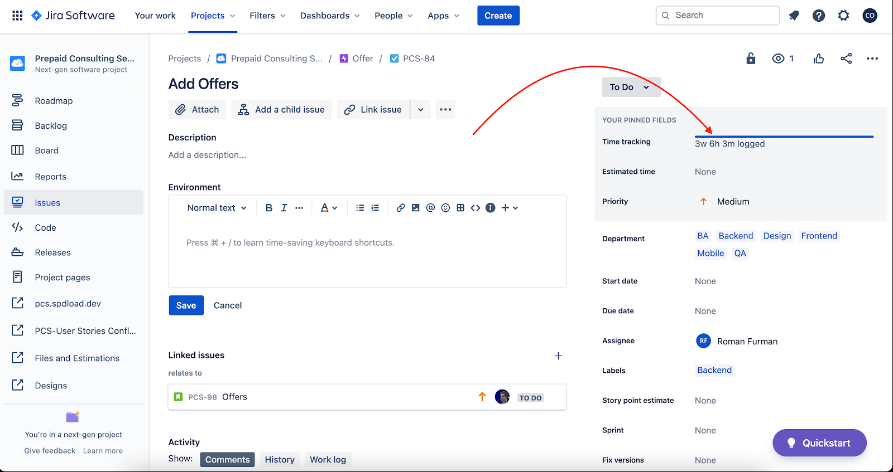Insert an image in editor
The height and width of the screenshot is (472, 893).
pyautogui.click(x=416, y=208)
